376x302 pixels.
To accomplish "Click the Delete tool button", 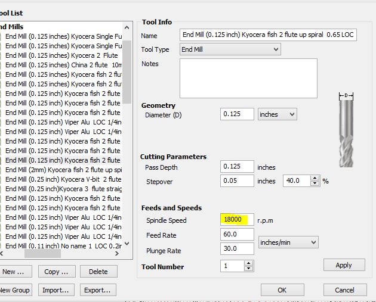I will click(98, 272).
